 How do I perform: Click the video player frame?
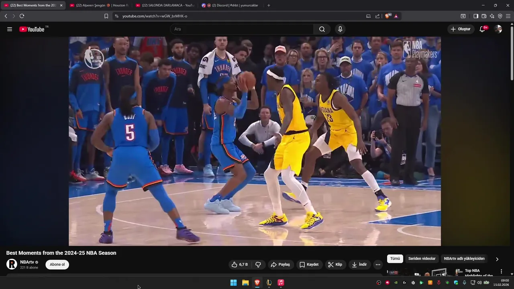pos(255,141)
